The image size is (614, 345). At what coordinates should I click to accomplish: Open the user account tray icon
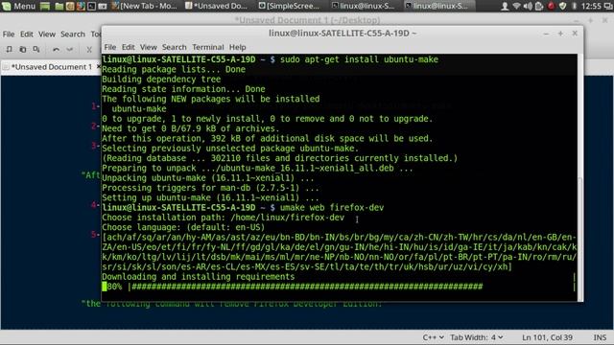click(505, 6)
